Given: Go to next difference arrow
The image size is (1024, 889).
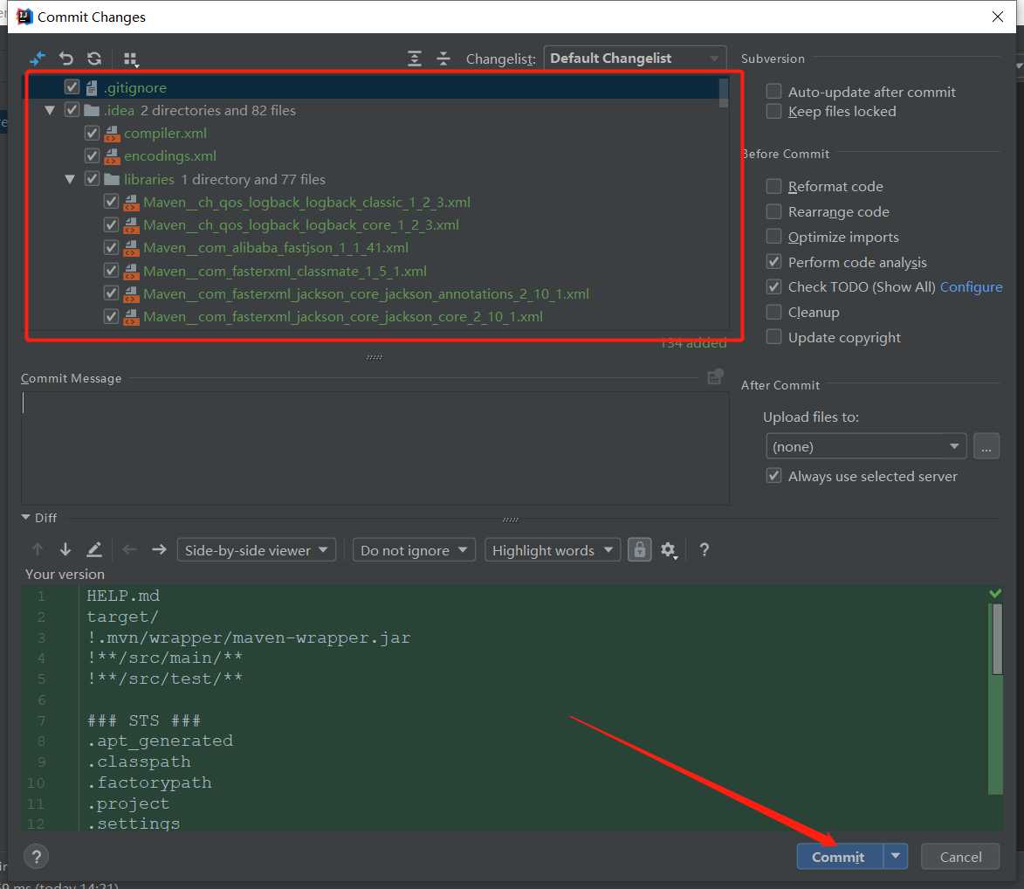Looking at the screenshot, I should click(x=65, y=549).
